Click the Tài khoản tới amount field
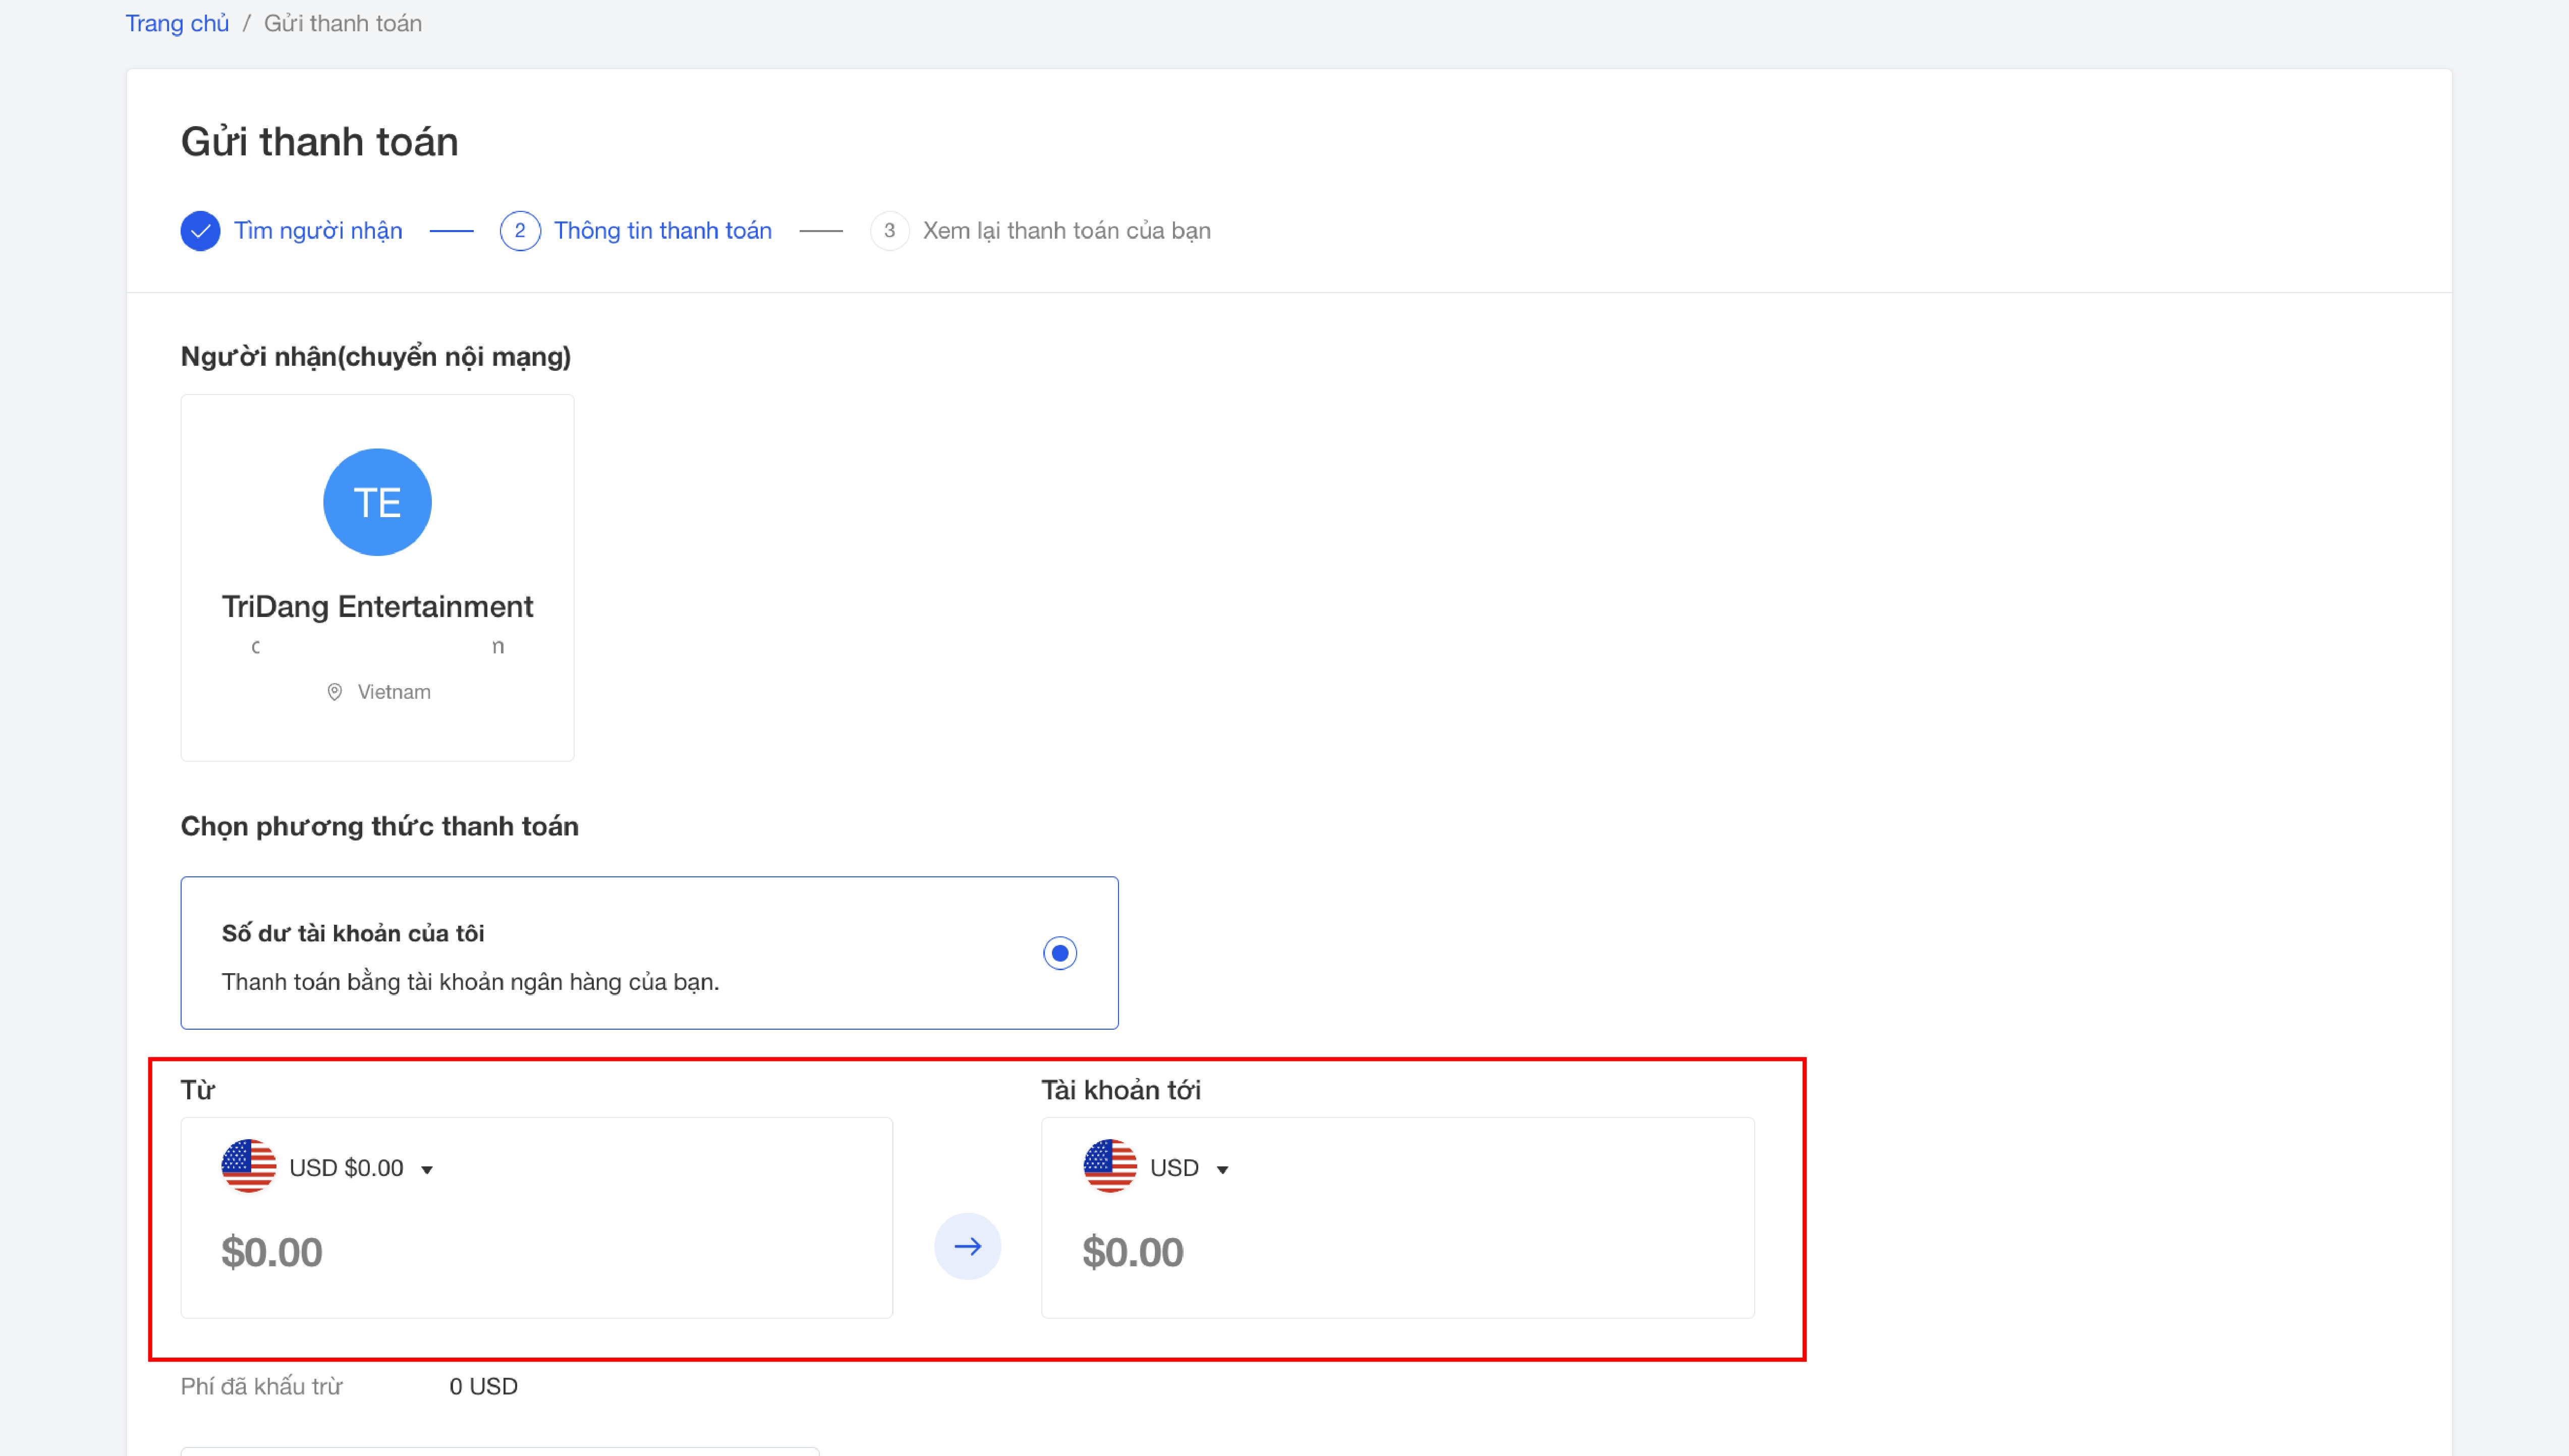 pos(1133,1252)
